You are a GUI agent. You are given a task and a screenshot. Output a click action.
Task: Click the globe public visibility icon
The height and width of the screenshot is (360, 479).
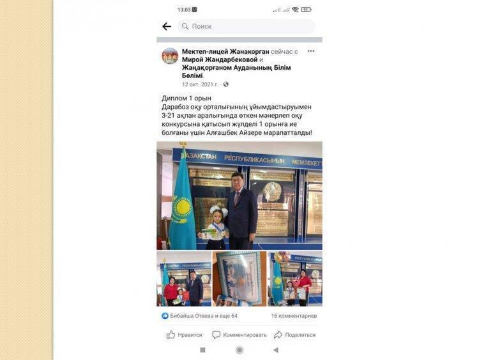[x=225, y=84]
